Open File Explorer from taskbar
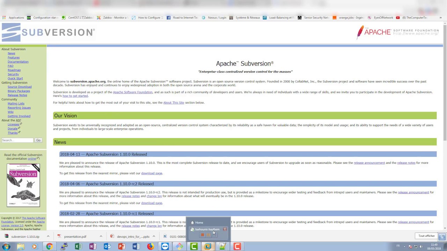The width and height of the screenshot is (447, 251). (20, 246)
